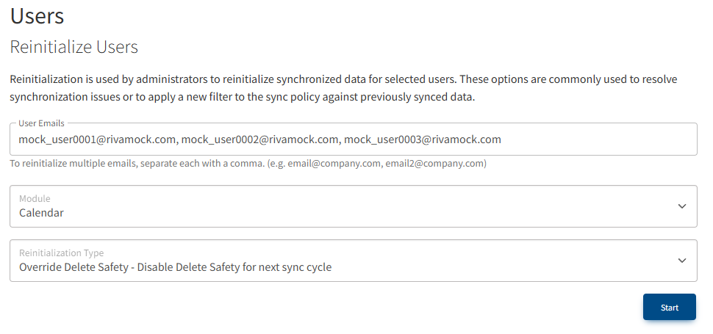Click the Override Delete Safety selected value
This screenshot has height=334, width=713.
(x=175, y=267)
